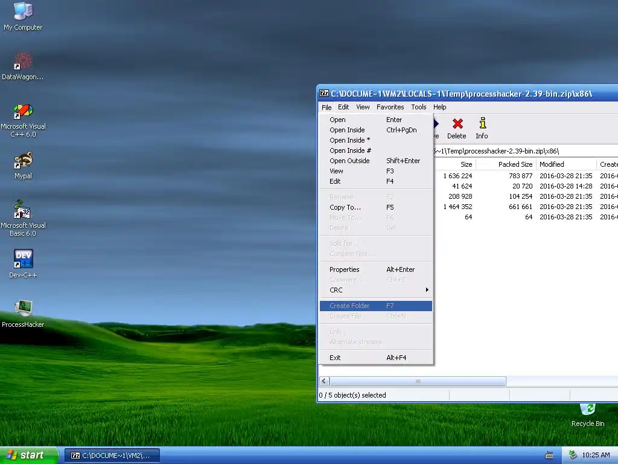Click the horizontal scrollbar thumb
Viewport: 618px width, 464px height.
pyautogui.click(x=418, y=381)
